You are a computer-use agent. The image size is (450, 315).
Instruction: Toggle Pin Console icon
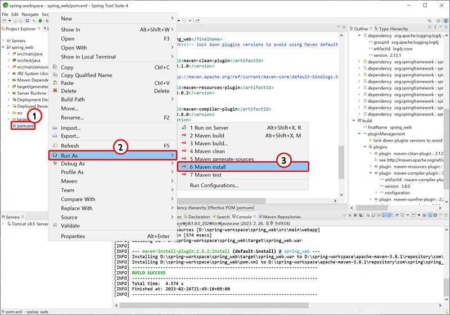click(x=397, y=215)
